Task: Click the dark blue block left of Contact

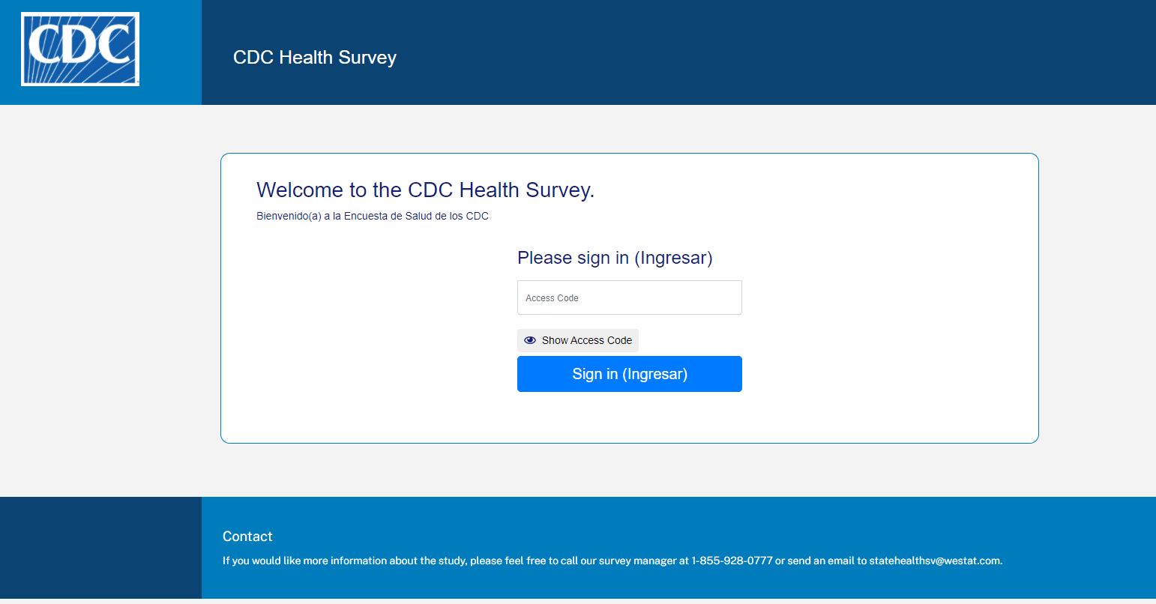Action: 100,547
